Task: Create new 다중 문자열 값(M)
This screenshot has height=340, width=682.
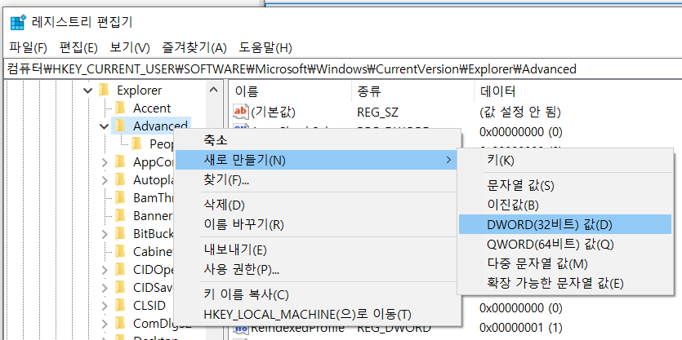Action: [x=565, y=264]
